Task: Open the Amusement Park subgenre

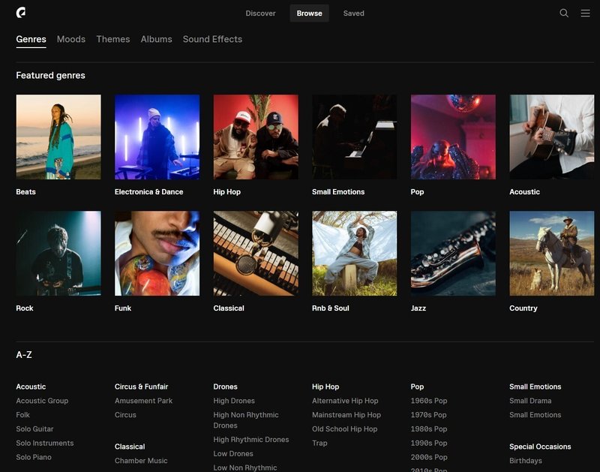Action: click(143, 401)
